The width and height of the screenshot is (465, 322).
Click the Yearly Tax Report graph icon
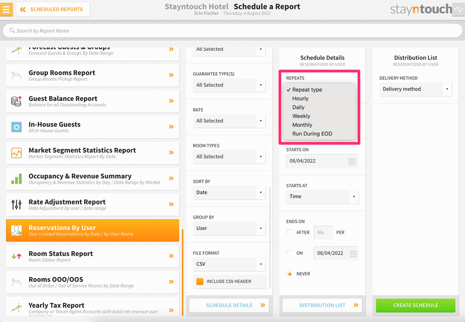16,308
